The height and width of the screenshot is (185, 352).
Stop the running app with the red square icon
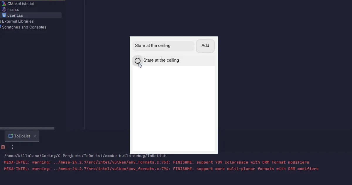tap(3, 147)
